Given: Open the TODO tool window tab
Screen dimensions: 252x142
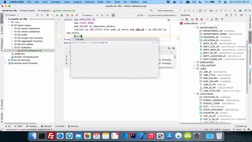Looking at the screenshot, I should pos(19,126).
